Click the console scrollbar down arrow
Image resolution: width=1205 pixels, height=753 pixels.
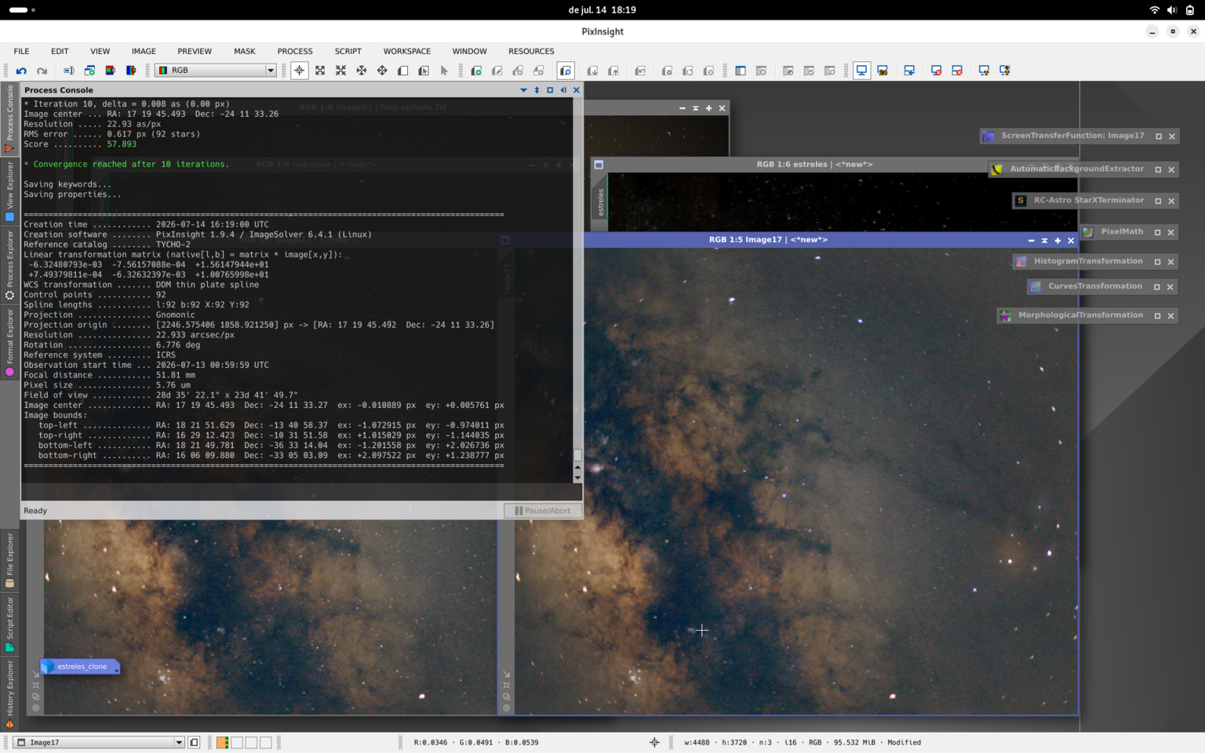click(x=577, y=478)
